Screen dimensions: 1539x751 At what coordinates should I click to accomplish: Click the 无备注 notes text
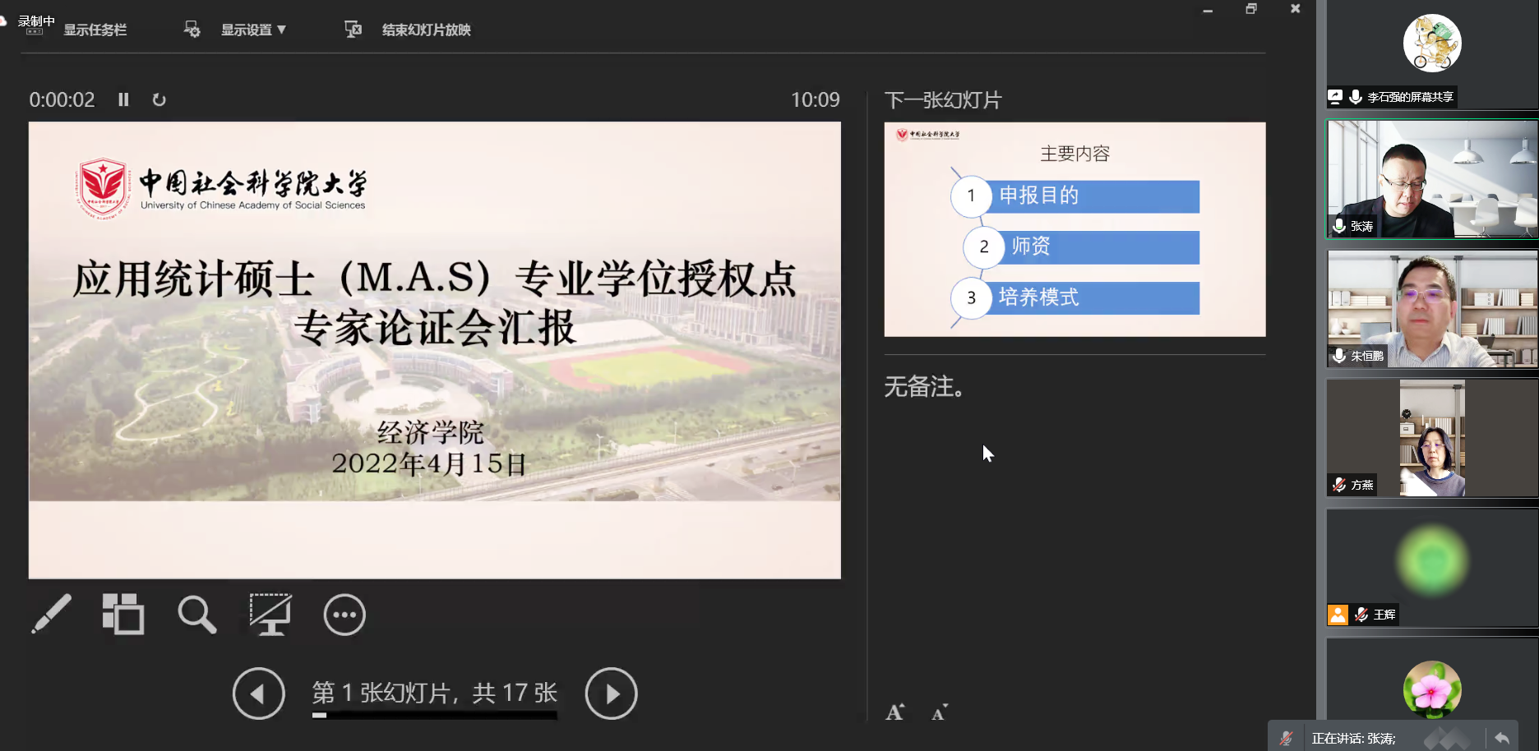click(x=924, y=386)
